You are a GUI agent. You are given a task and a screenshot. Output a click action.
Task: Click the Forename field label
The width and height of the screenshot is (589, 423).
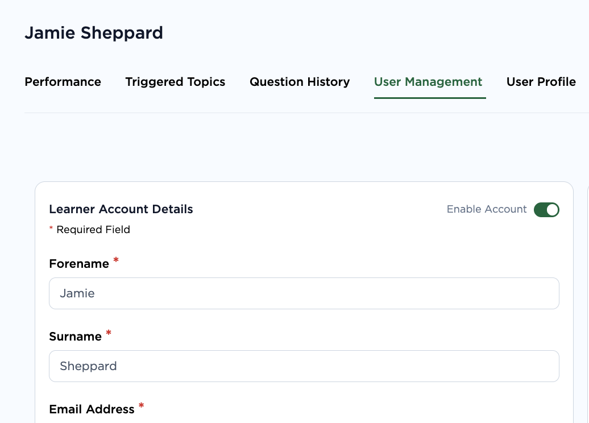click(79, 264)
